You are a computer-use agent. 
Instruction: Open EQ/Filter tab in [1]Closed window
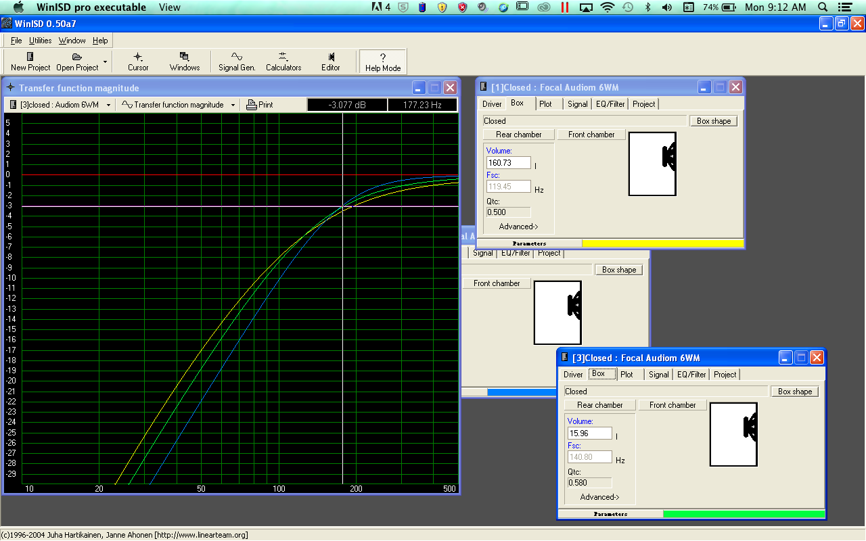(610, 104)
